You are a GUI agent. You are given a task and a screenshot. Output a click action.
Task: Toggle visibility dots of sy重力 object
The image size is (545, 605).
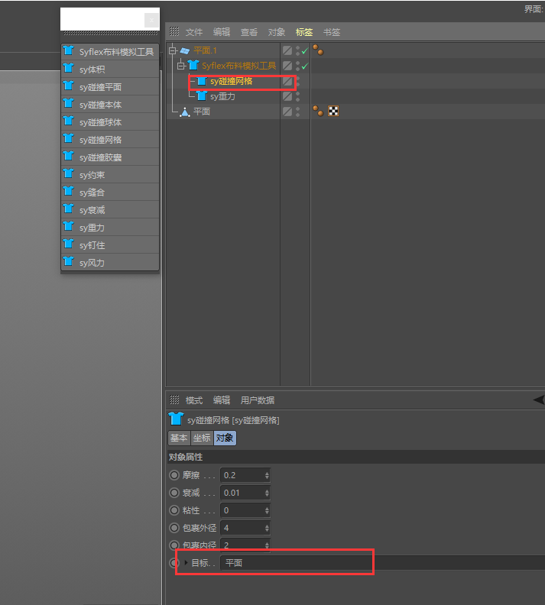click(297, 96)
